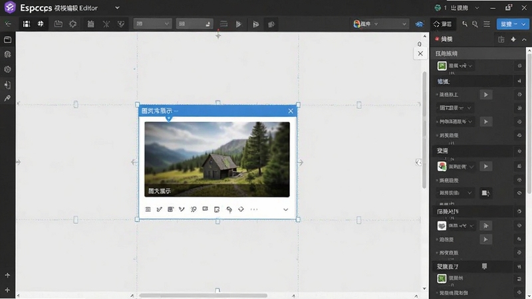Click the image icon in widget toolbar
Viewport: 532px width, 299px height.
pyautogui.click(x=171, y=209)
